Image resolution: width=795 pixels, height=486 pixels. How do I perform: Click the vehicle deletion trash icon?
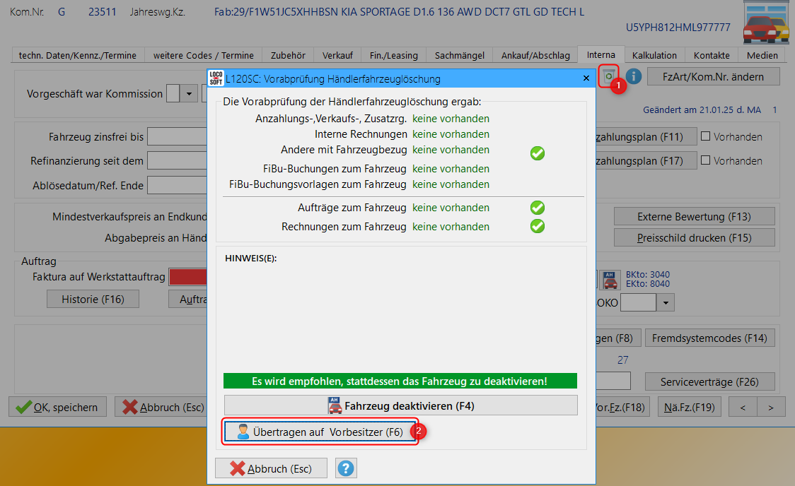coord(608,76)
